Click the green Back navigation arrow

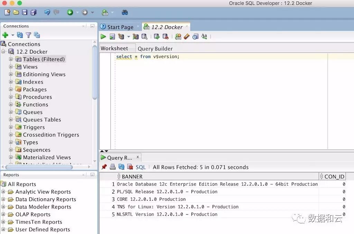70,12
